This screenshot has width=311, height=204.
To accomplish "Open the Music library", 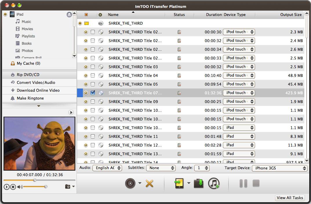I will click(26, 21).
